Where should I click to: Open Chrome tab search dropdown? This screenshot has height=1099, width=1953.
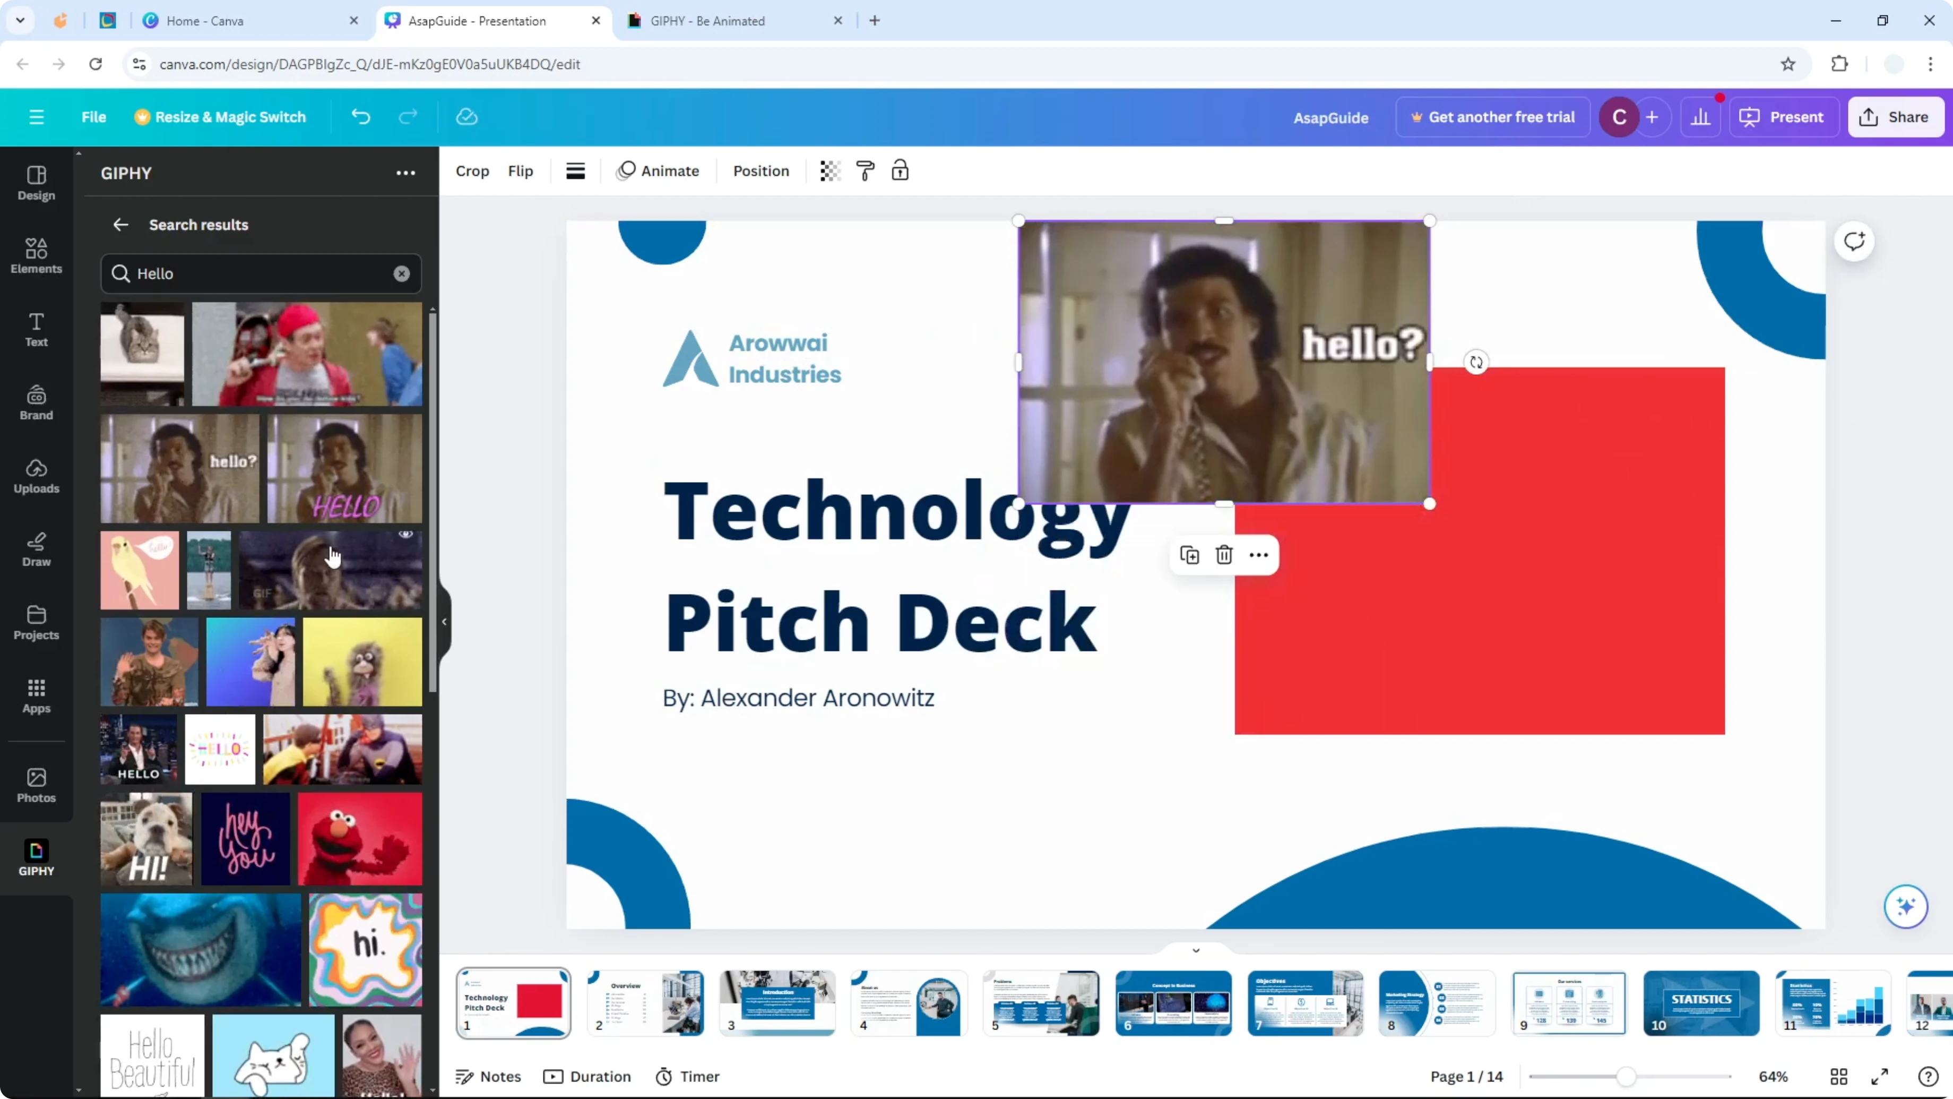coord(21,21)
